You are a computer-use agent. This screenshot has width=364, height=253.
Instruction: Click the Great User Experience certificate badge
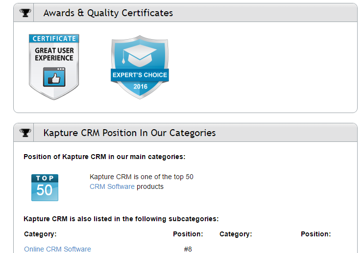coord(54,67)
